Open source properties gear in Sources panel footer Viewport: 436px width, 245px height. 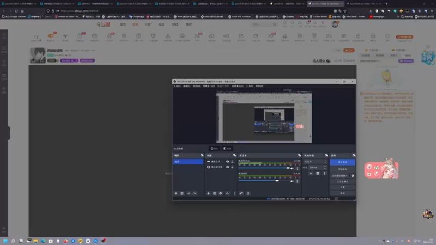(x=221, y=193)
